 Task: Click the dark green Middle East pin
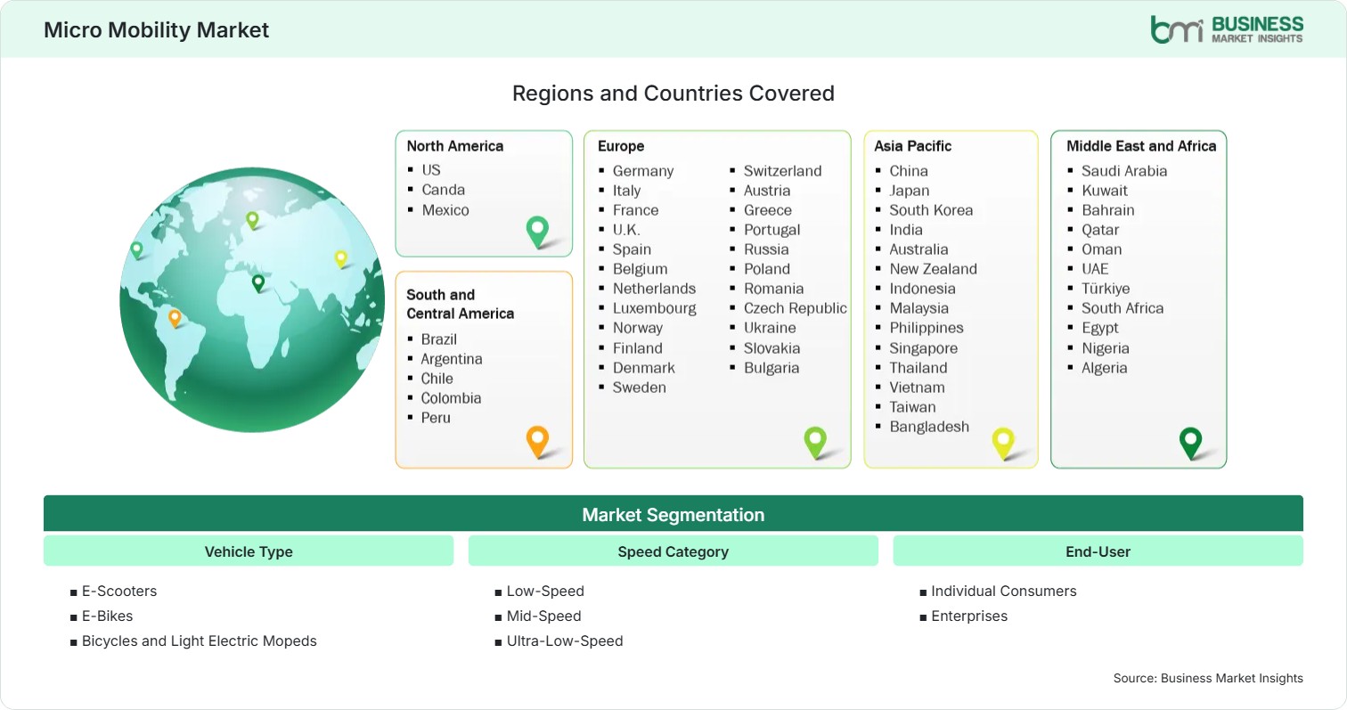point(1190,443)
